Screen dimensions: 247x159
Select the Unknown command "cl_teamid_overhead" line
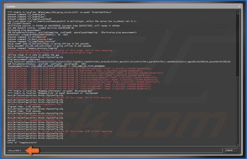click(29, 19)
